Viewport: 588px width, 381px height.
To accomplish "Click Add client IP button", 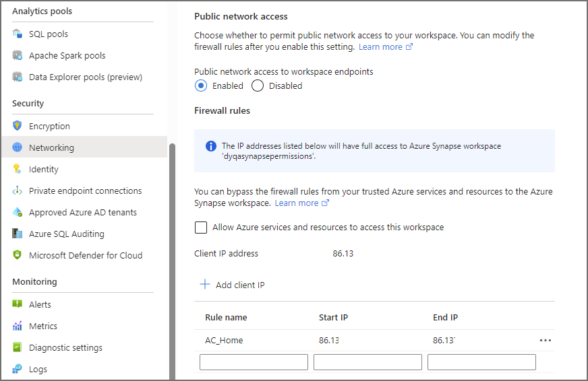I will click(233, 285).
